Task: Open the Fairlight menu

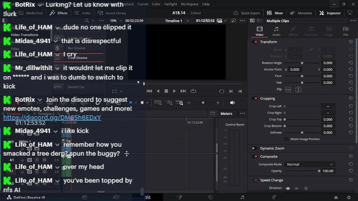Action: pyautogui.click(x=171, y=4)
